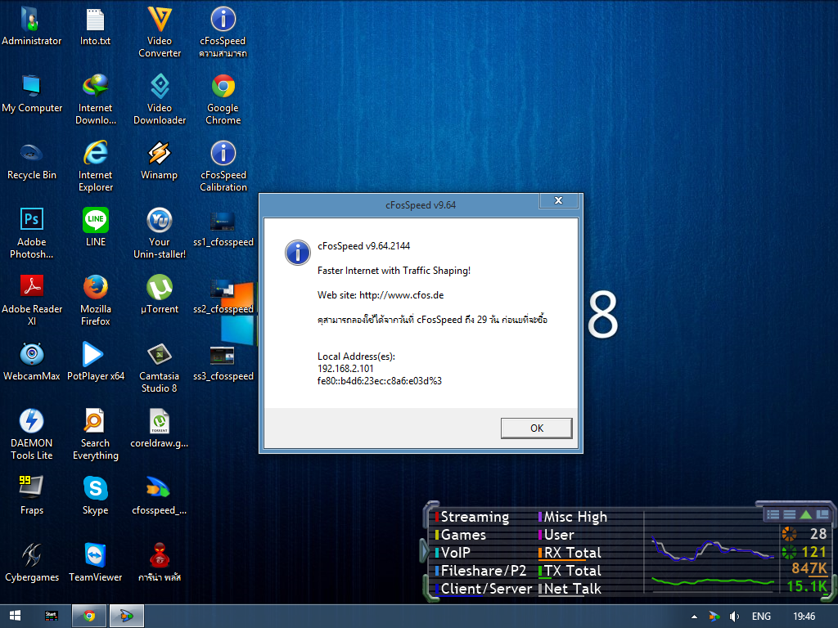The height and width of the screenshot is (628, 838).
Task: Click the 847K download rate value
Action: point(809,568)
